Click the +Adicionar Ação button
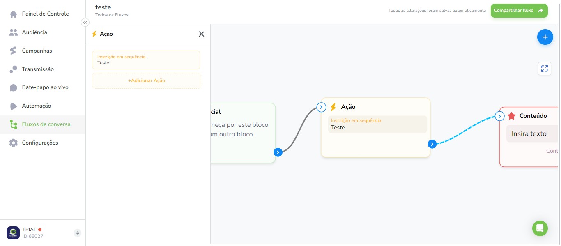The height and width of the screenshot is (246, 561). click(147, 80)
